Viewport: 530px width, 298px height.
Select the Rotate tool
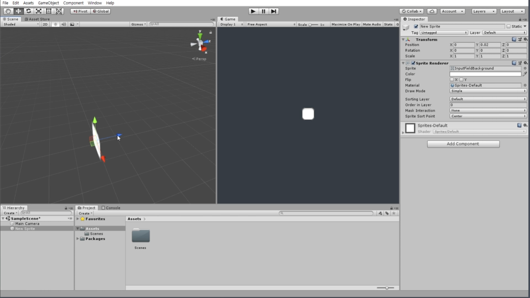coord(29,11)
